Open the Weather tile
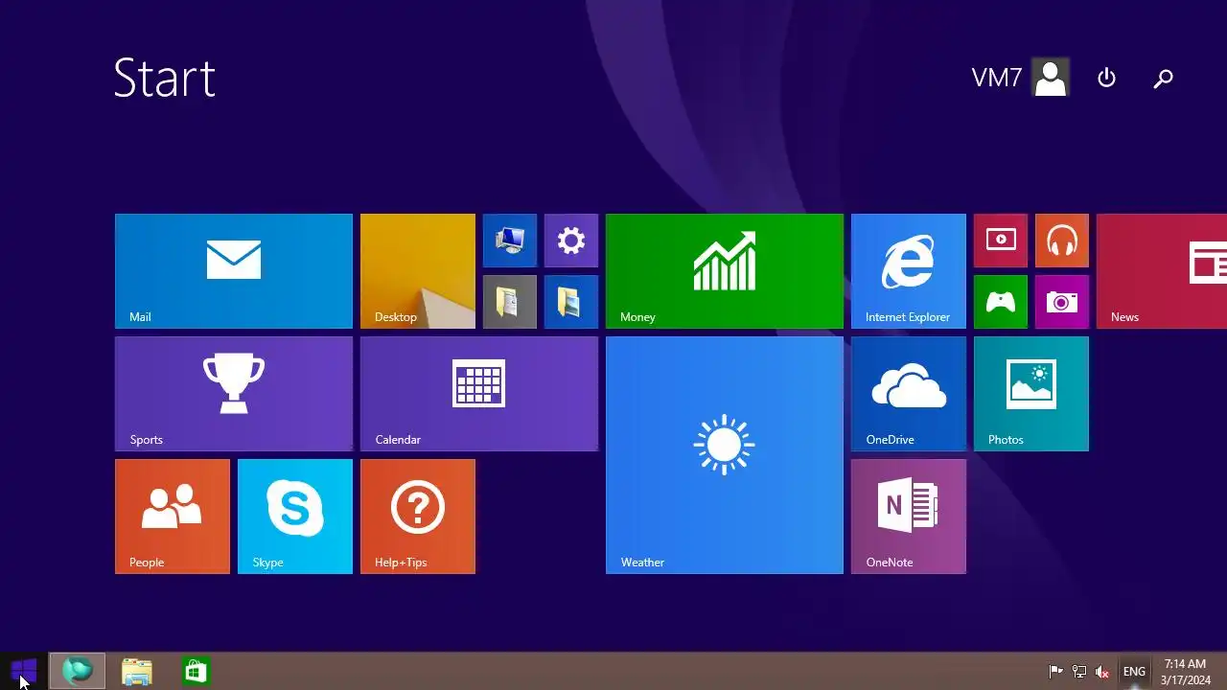This screenshot has height=690, width=1227. coord(725,455)
